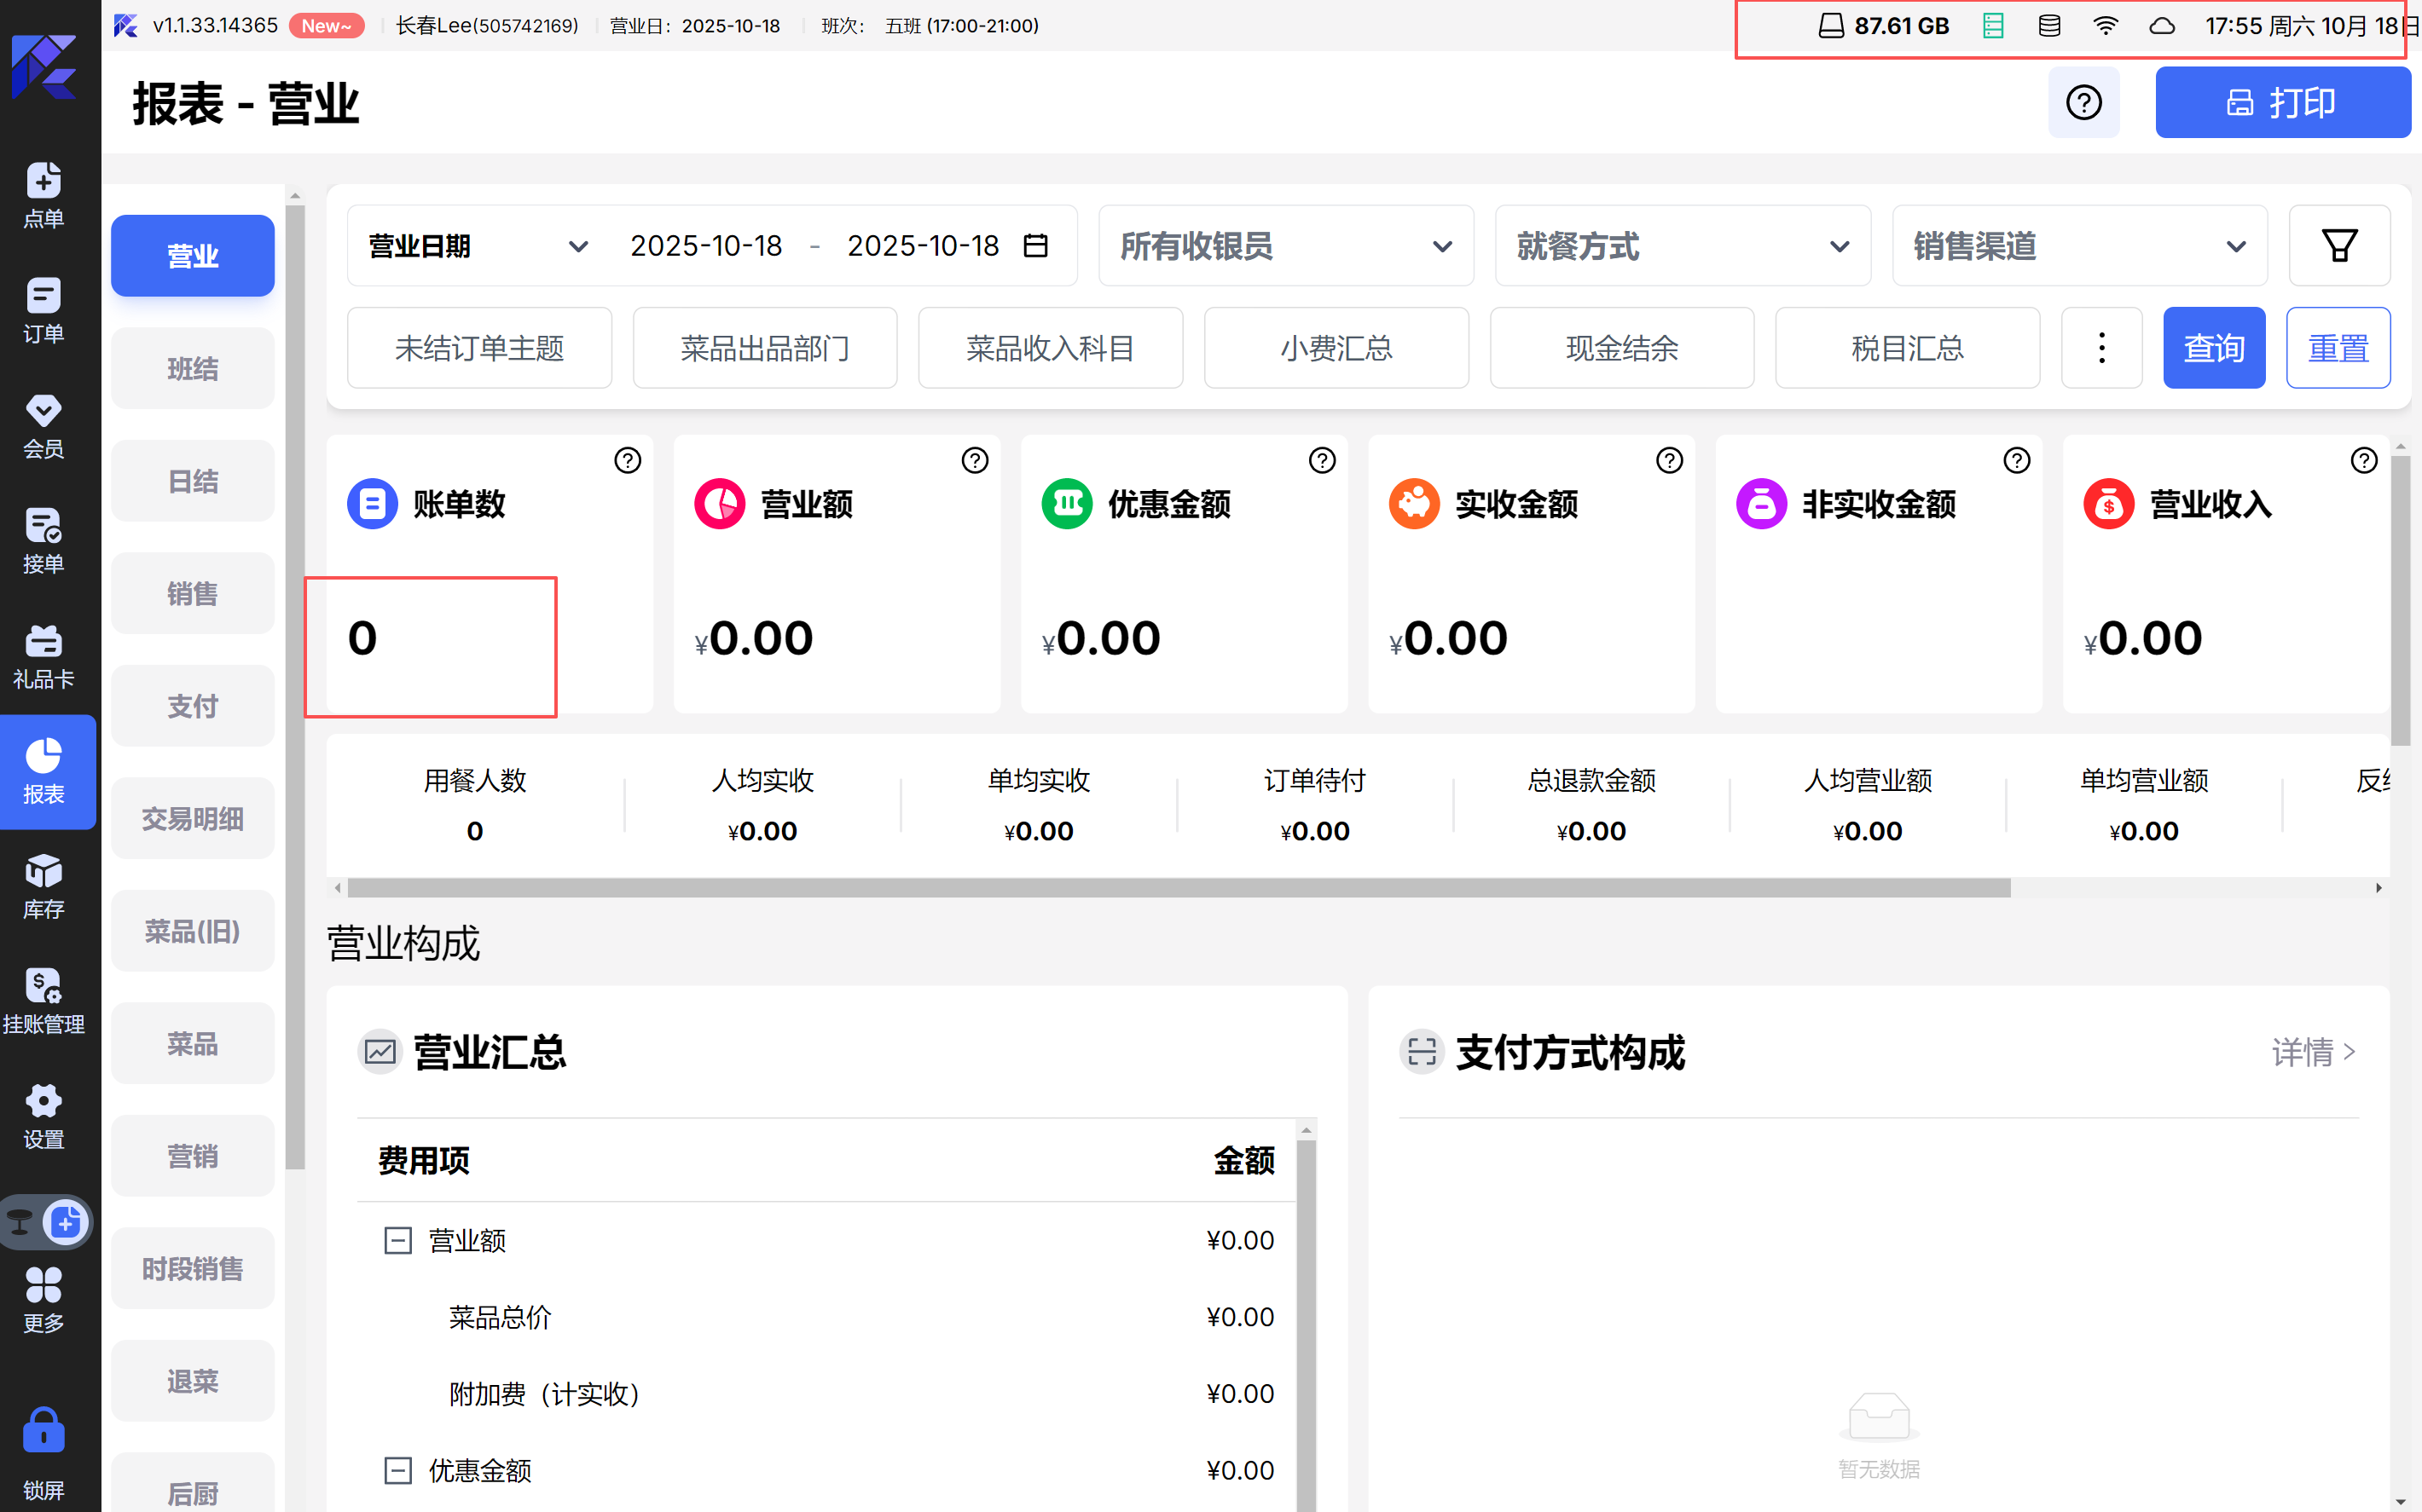Expand the 所有收银员 cashier dropdown
The width and height of the screenshot is (2422, 1512).
pyautogui.click(x=1285, y=246)
